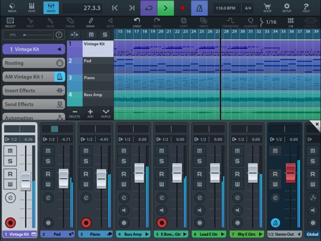Expand the Automation inspector section
Image resolution: width=321 pixels, height=241 pixels.
(x=34, y=117)
